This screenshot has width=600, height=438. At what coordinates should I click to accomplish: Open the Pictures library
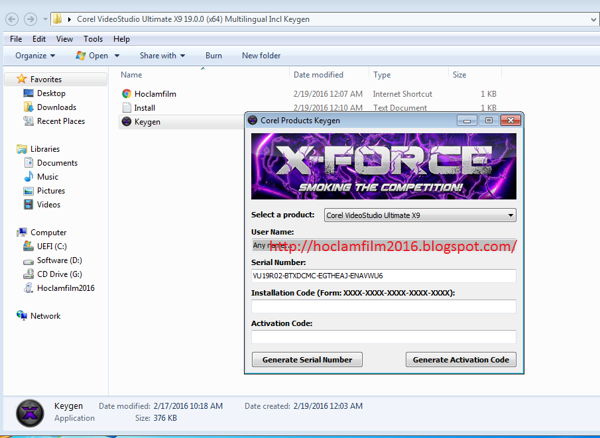point(51,191)
